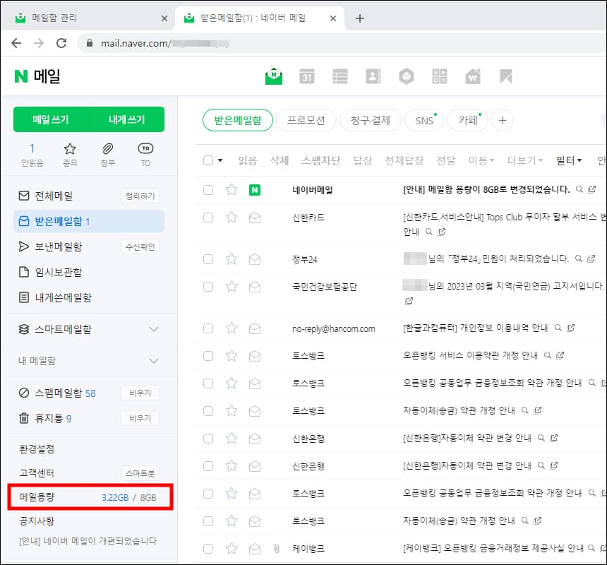The height and width of the screenshot is (565, 607).
Task: Click the Naver N 메일 logo
Action: [x=37, y=76]
